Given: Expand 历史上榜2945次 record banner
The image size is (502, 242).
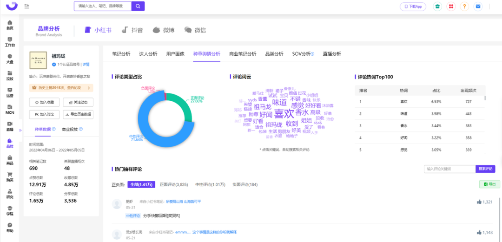Looking at the screenshot, I should coord(61,88).
